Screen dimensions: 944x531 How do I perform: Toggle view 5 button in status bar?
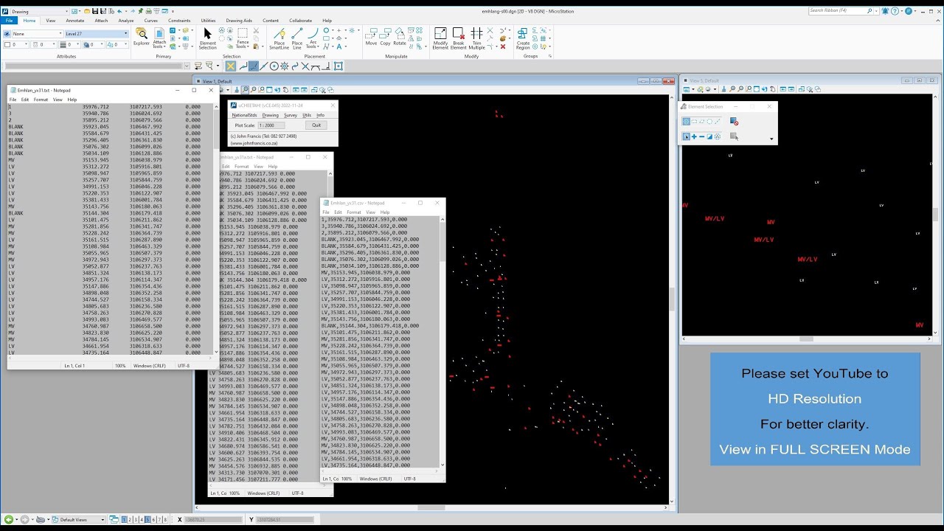click(x=147, y=520)
